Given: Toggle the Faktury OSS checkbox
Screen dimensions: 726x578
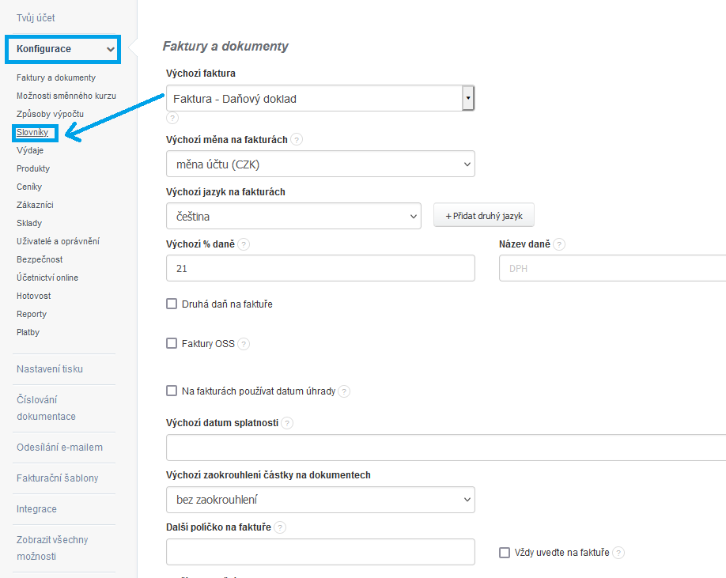Looking at the screenshot, I should click(x=172, y=343).
